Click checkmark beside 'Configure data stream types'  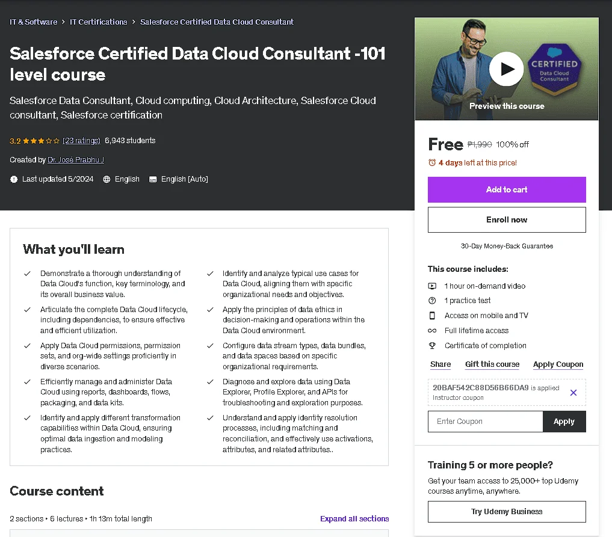pyautogui.click(x=210, y=346)
